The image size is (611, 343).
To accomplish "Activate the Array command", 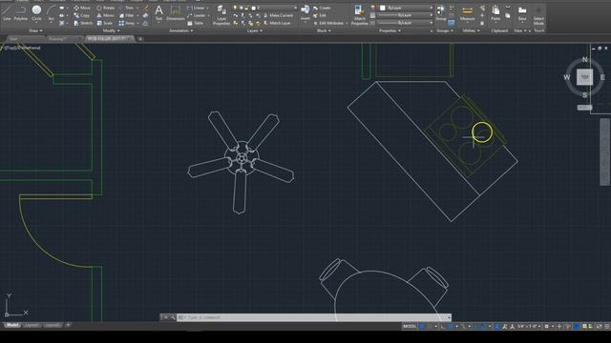I will pos(127,23).
